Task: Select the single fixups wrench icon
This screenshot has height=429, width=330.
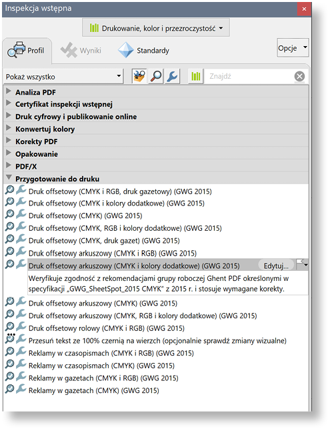Action: coord(172,76)
